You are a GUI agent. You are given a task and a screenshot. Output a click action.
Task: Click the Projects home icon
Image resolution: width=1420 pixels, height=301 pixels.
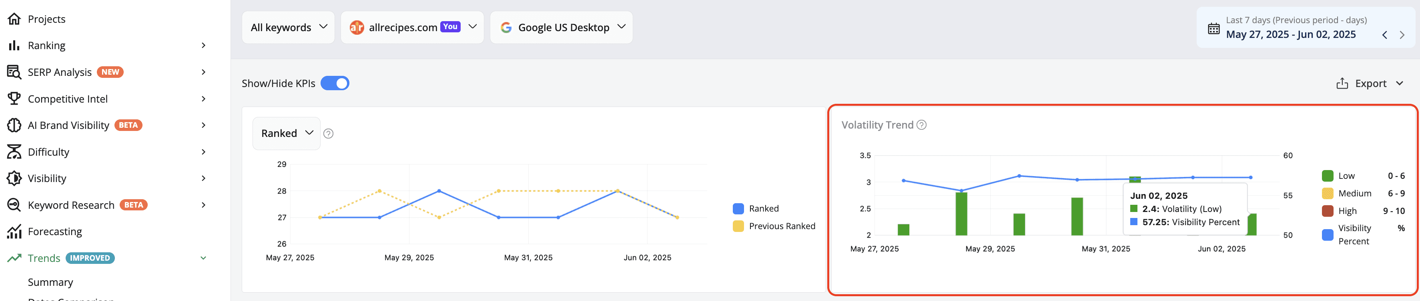(14, 19)
